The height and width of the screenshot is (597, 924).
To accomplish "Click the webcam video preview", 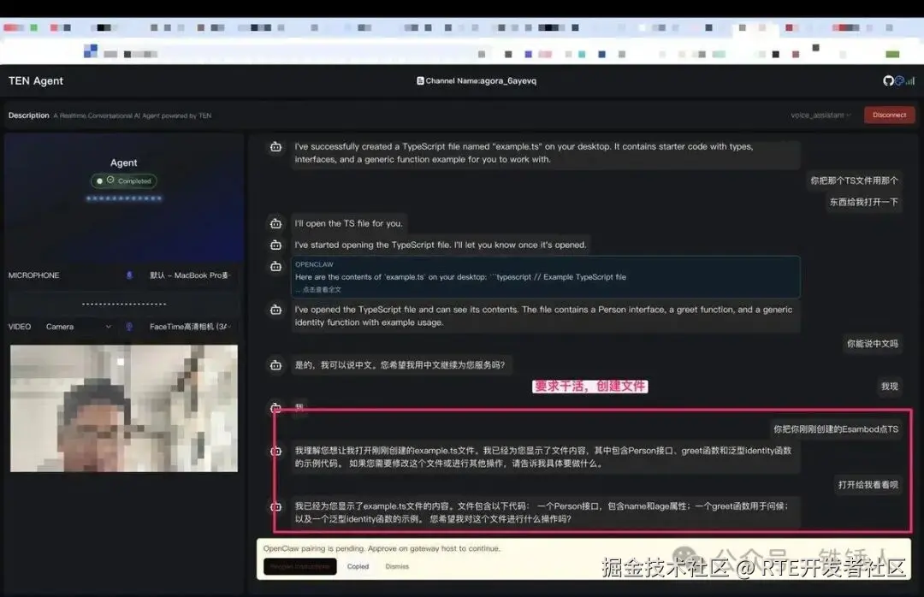I will pyautogui.click(x=124, y=409).
